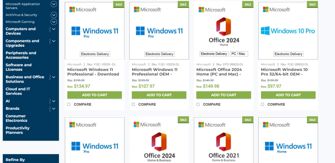Open Microsoft Windows 11 Professional - Download title

tap(93, 72)
